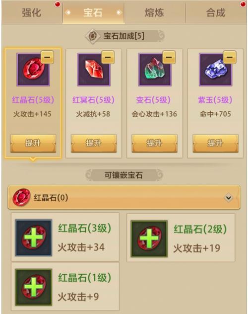The height and width of the screenshot is (314, 248).
Task: Click the 宝石加成[5] hexagon icon
Action: point(93,36)
